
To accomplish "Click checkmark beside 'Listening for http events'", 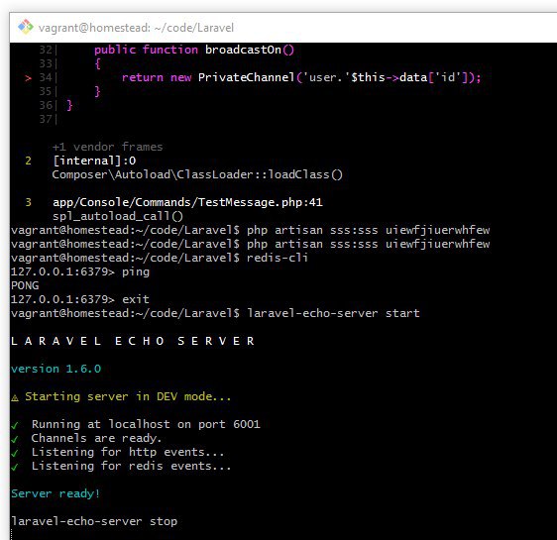I will [15, 453].
